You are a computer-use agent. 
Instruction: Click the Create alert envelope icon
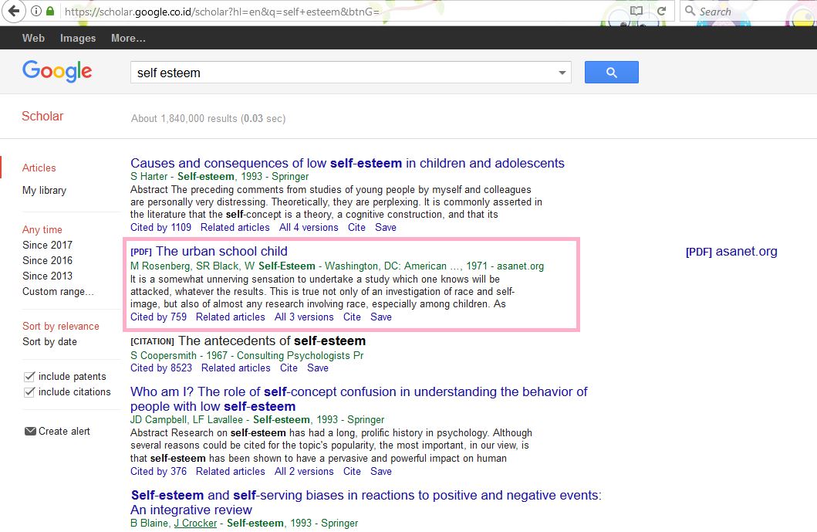click(29, 431)
